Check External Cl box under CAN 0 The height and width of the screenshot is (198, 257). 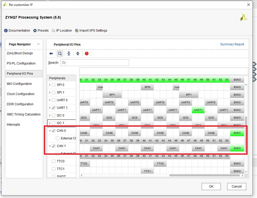[58, 138]
